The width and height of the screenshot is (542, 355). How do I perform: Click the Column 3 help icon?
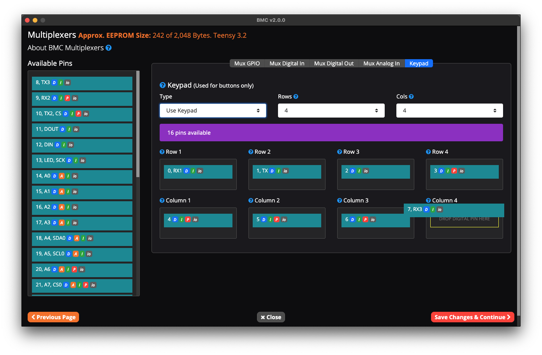click(x=340, y=200)
